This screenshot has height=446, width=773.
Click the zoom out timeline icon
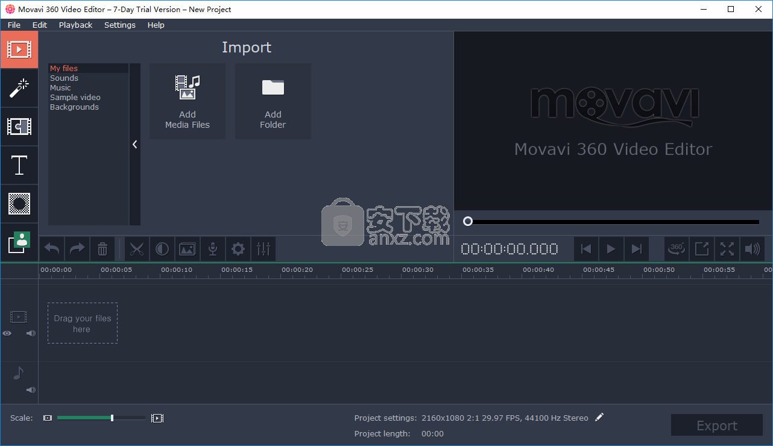48,418
